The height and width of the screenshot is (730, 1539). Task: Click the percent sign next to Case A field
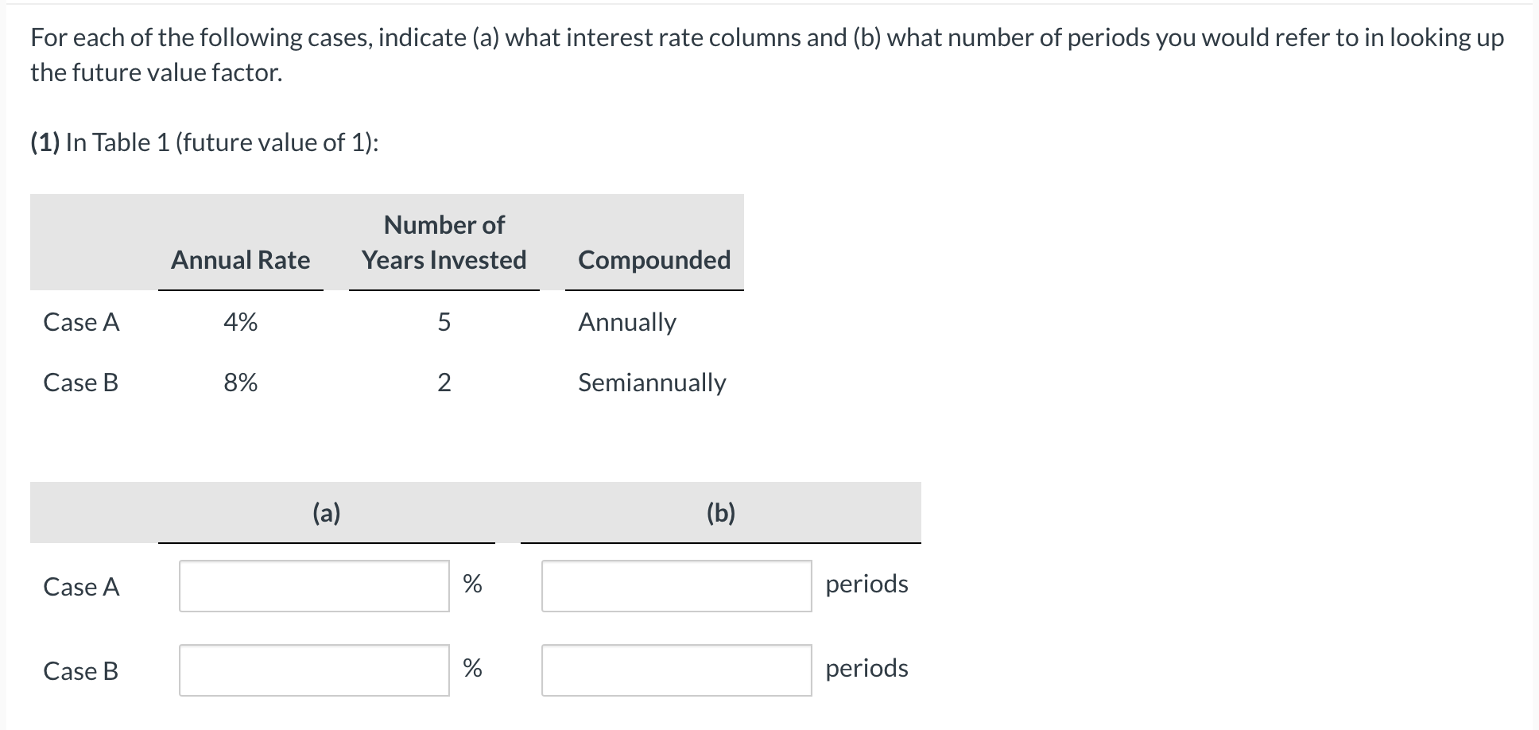[473, 585]
